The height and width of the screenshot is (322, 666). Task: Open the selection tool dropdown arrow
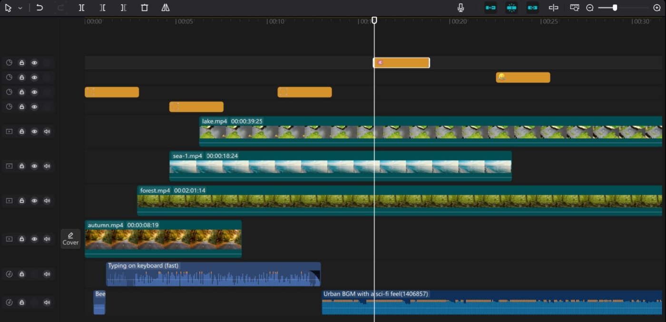(x=20, y=8)
